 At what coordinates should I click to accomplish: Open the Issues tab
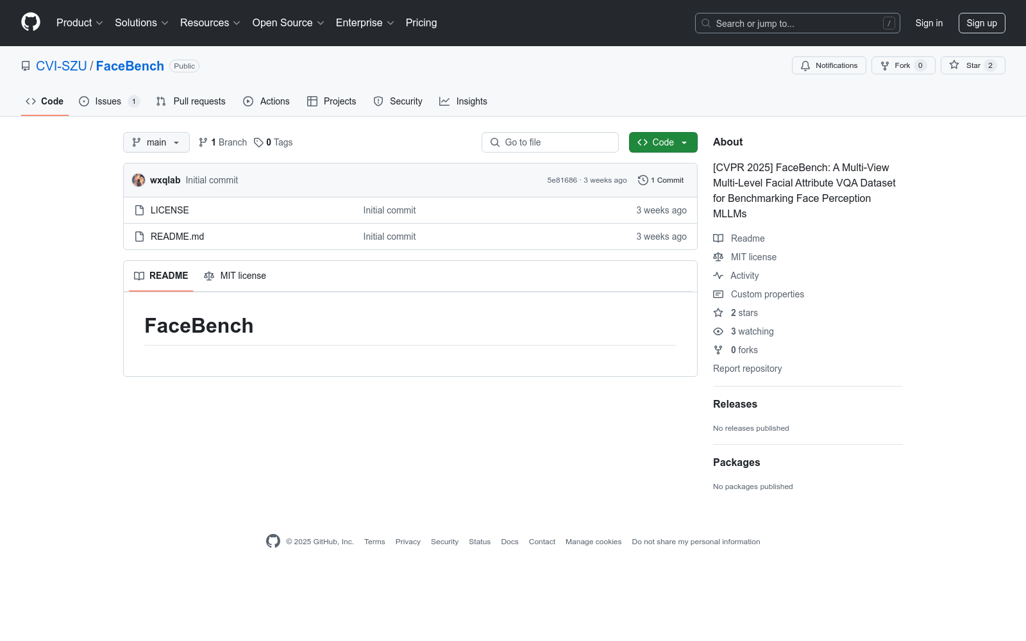coord(109,101)
